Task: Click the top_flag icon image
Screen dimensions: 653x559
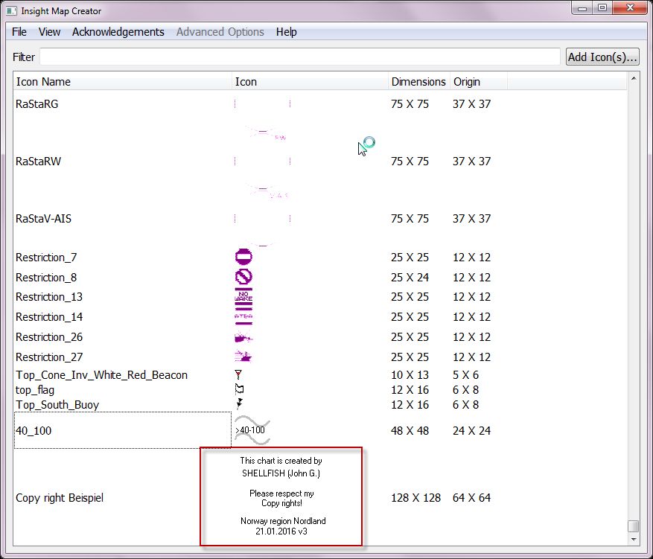Action: [239, 390]
